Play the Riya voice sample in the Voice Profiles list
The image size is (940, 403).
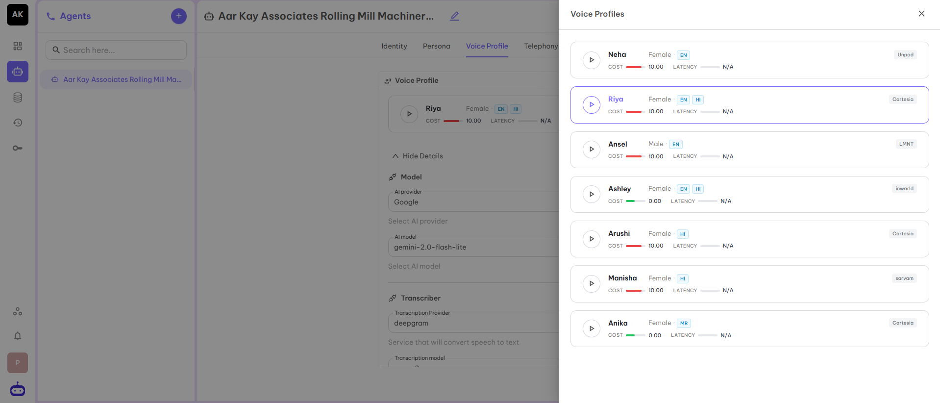click(x=592, y=105)
